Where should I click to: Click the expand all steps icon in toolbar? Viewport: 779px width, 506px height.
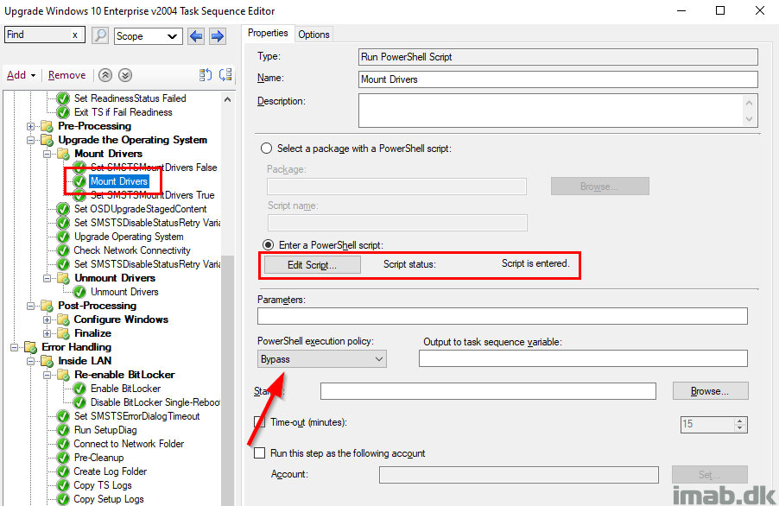206,75
